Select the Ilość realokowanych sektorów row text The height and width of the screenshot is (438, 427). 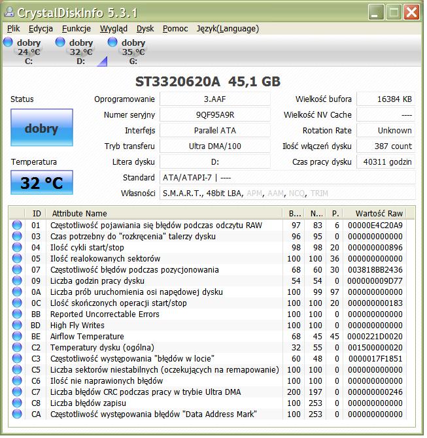click(105, 259)
